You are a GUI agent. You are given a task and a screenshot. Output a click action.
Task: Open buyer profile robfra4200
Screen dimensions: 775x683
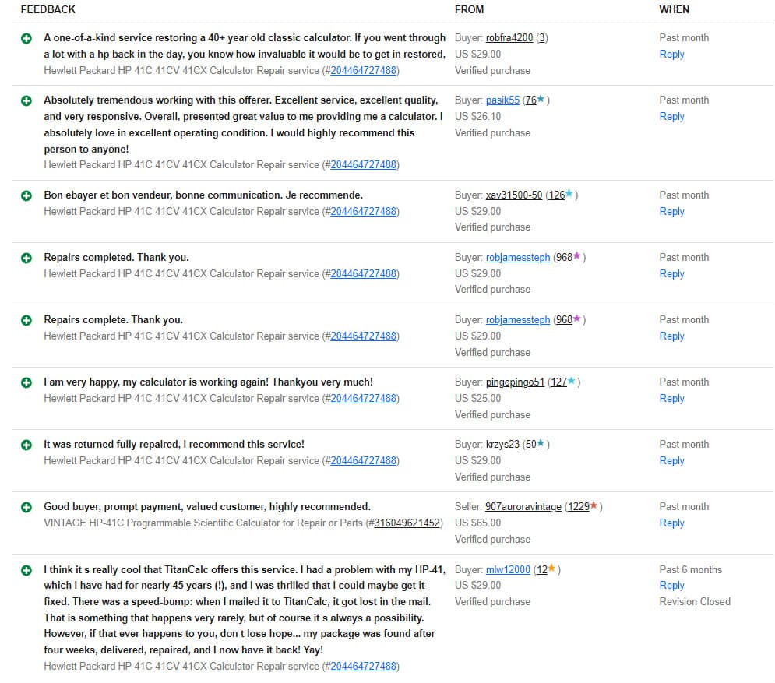[x=509, y=38]
